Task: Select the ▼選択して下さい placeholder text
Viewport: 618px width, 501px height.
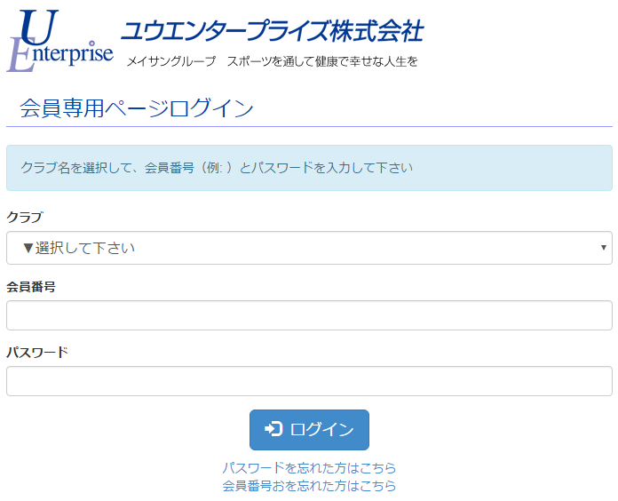Action: click(79, 248)
